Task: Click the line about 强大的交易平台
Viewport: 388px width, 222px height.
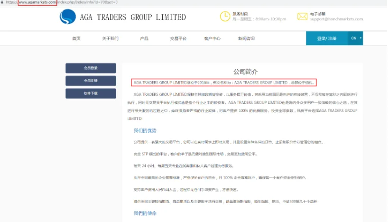Action: [229, 142]
